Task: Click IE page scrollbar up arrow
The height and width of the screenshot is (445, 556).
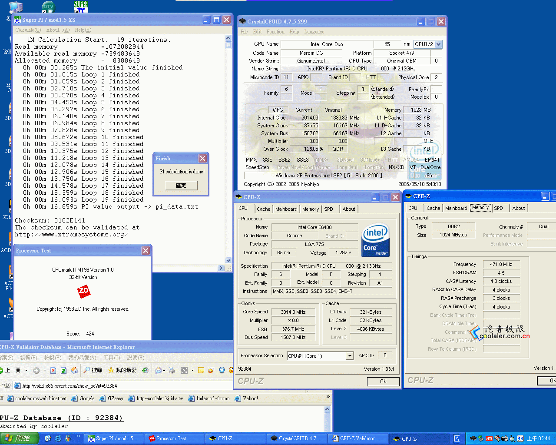Action: [x=328, y=409]
